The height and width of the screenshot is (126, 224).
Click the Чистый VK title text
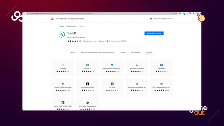88,68
